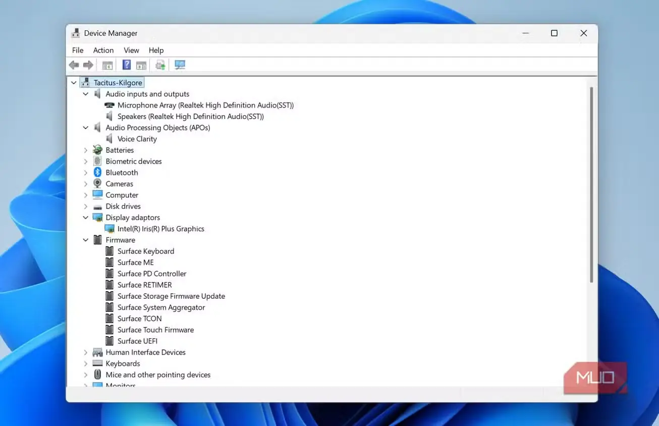Viewport: 659px width, 426px height.
Task: Expand the Bluetooth category
Action: click(x=86, y=173)
